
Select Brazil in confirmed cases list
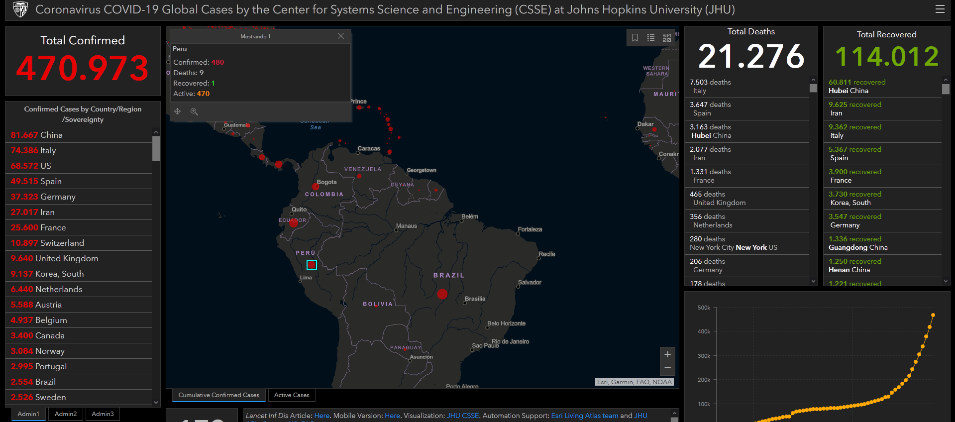pos(80,382)
